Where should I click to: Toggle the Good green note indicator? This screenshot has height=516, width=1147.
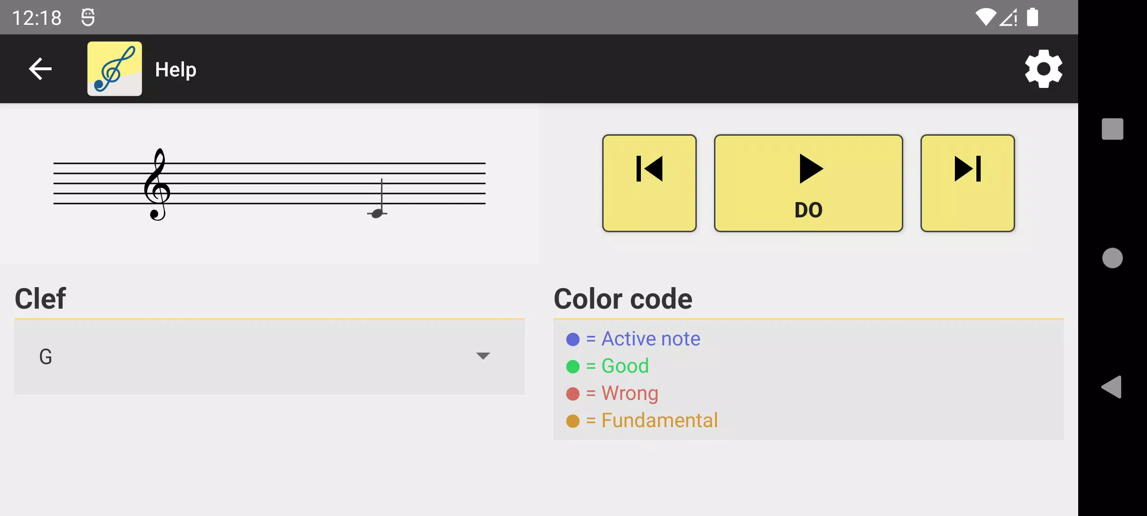572,366
